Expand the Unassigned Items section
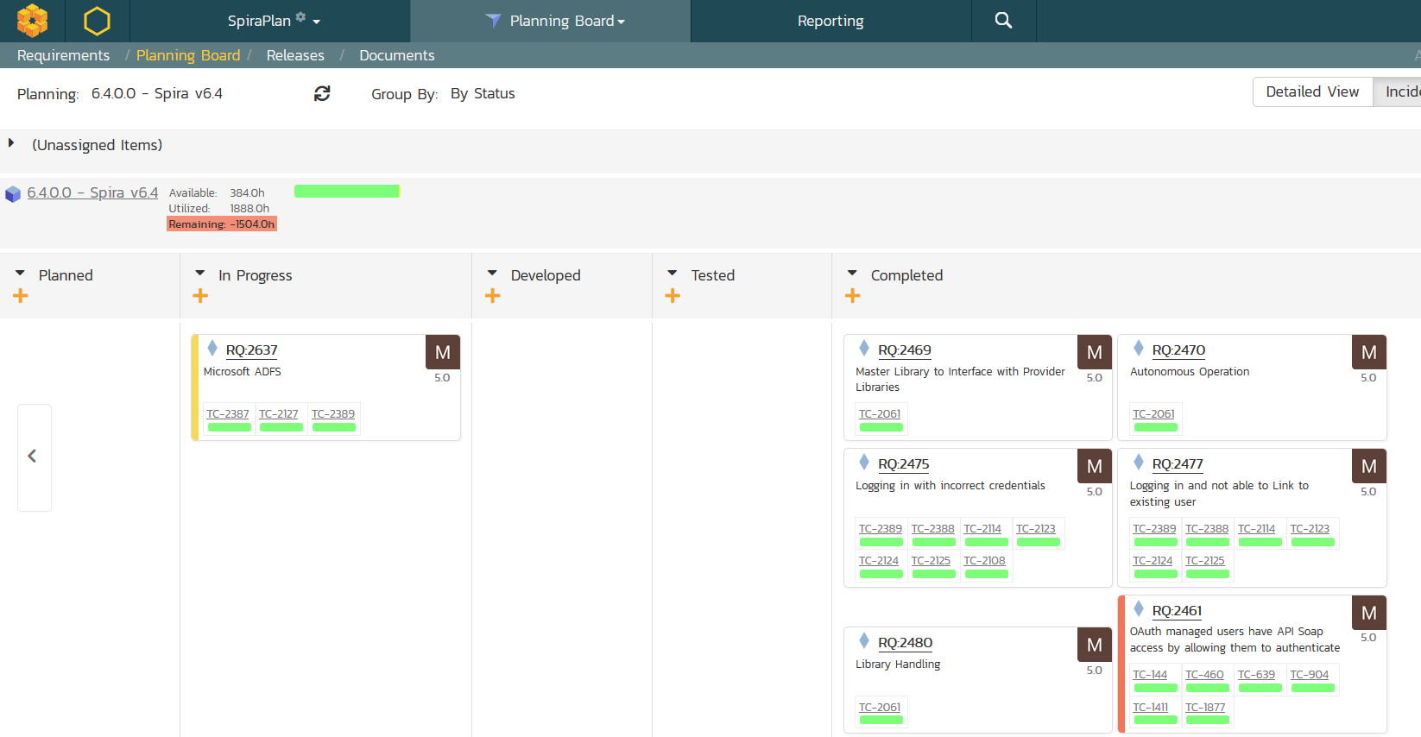Image resolution: width=1421 pixels, height=737 pixels. [11, 143]
